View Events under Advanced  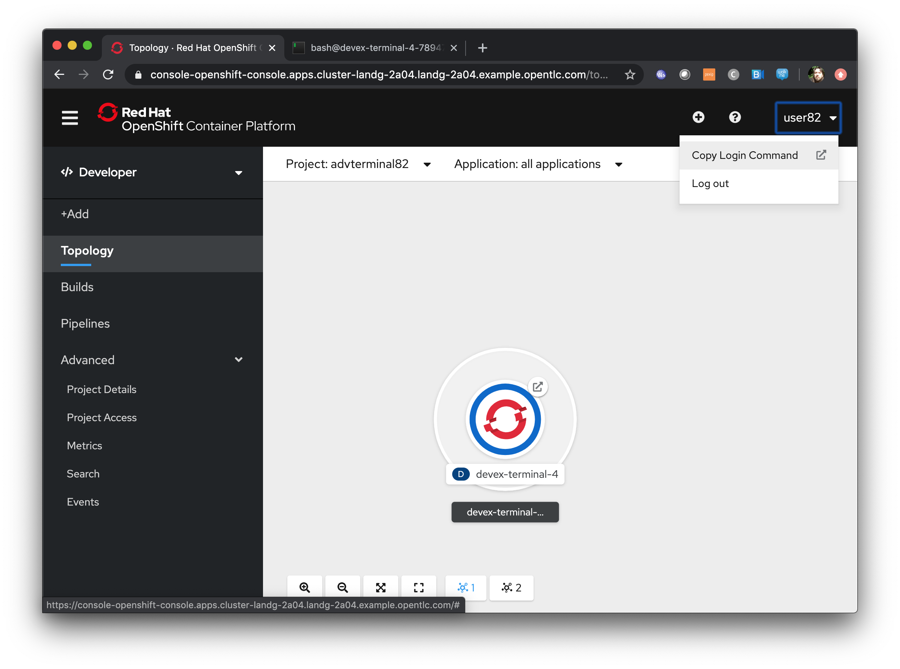[82, 502]
